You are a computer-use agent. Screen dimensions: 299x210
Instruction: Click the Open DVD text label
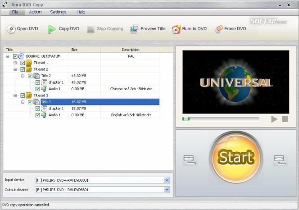click(27, 29)
